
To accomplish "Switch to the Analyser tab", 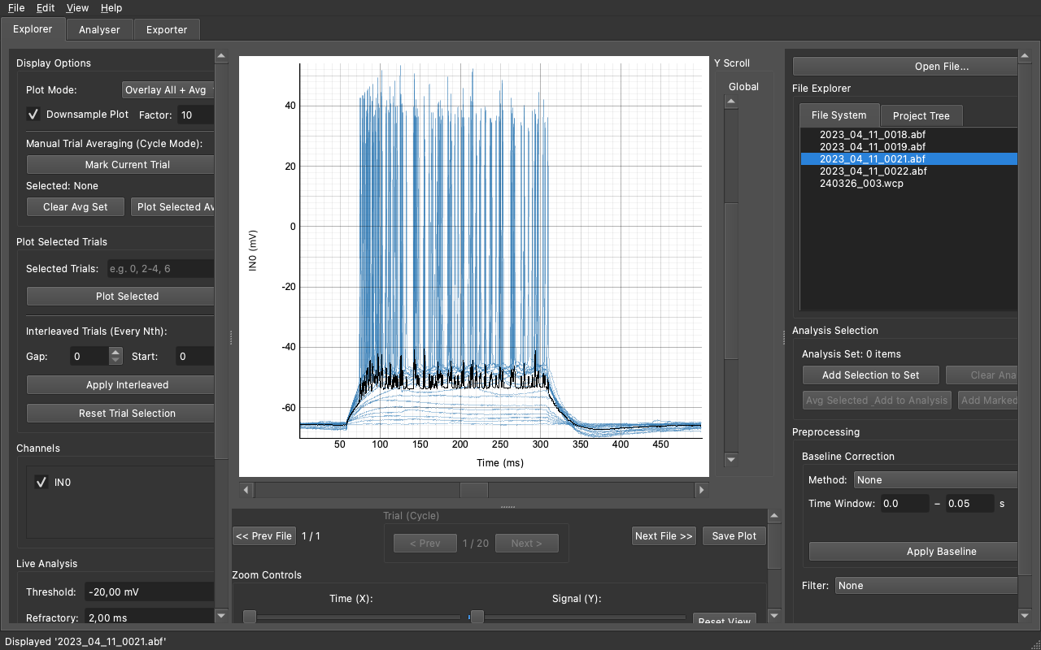I will pos(99,29).
